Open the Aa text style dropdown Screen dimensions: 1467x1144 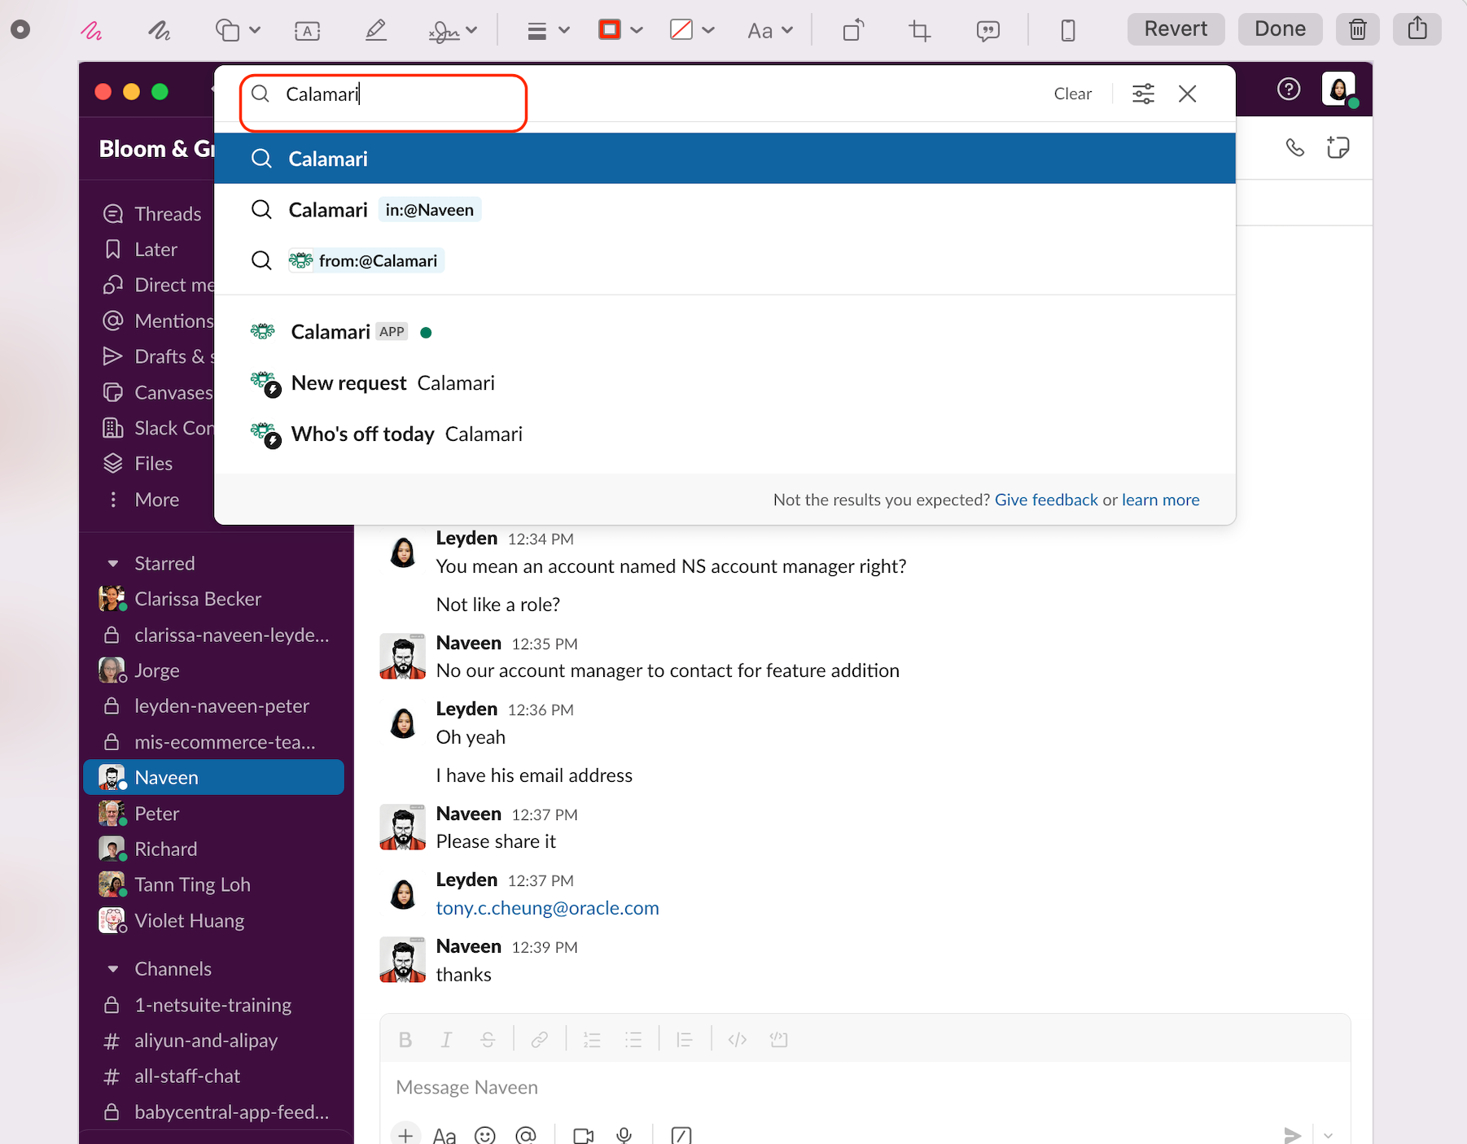769,31
